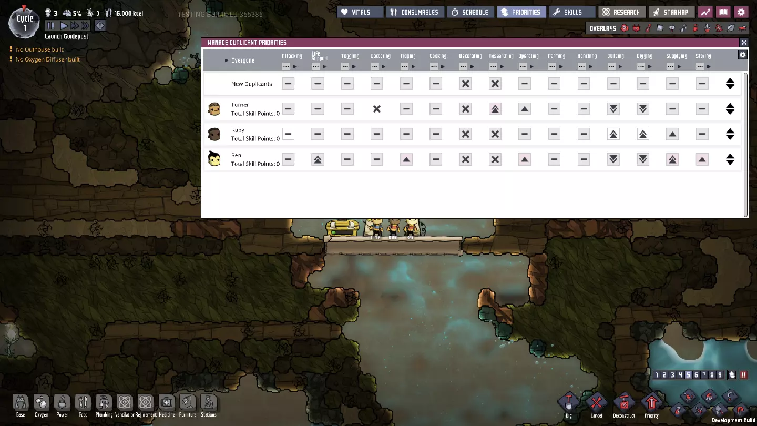Open the colony report chart icon
Screen dimensions: 757x426
click(705, 12)
